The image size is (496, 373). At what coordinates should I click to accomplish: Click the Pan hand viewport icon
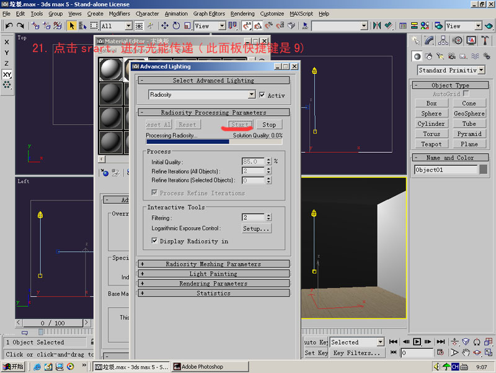coord(466,352)
